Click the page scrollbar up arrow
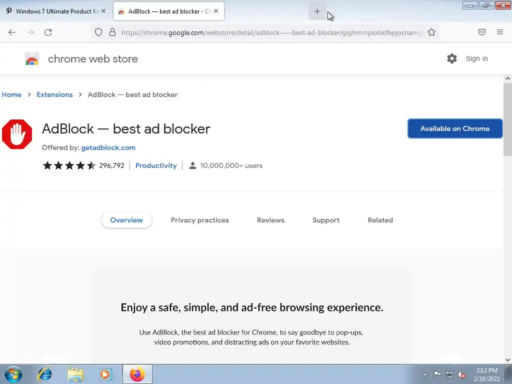This screenshot has width=512, height=384. point(507,78)
